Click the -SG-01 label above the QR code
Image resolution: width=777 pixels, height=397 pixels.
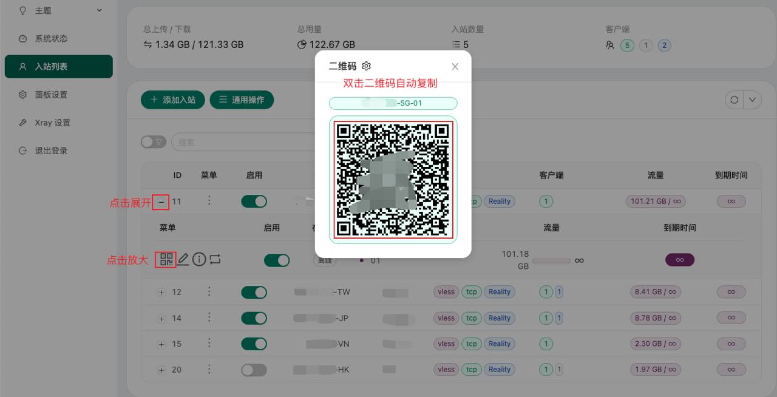point(393,103)
